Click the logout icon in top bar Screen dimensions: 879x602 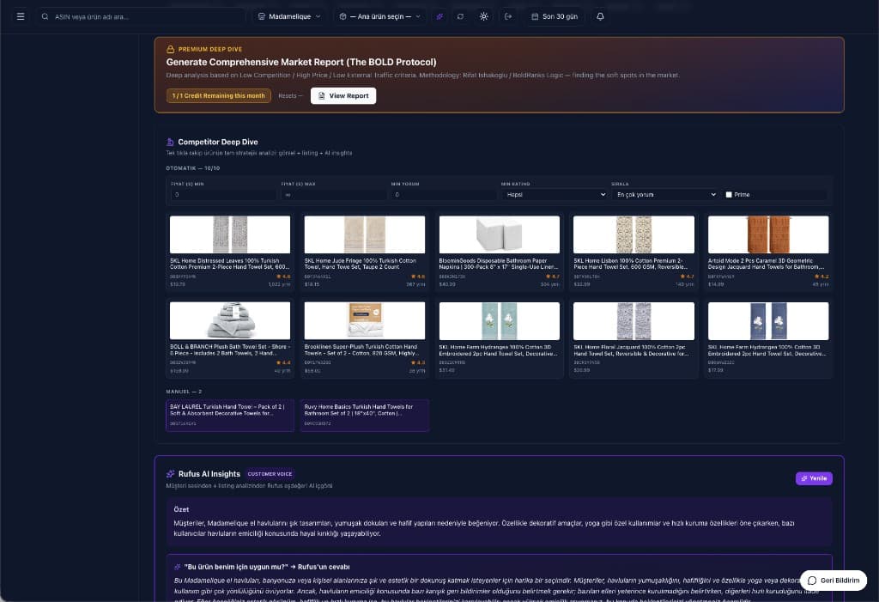coord(508,16)
